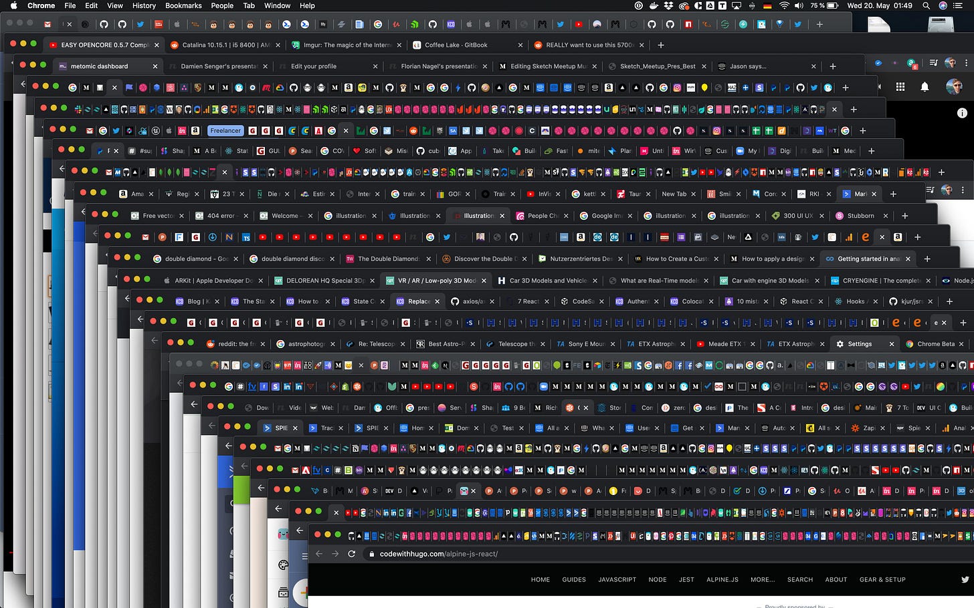Reload the codewithhugo.com page
Viewport: 974px width, 608px height.
click(x=351, y=554)
